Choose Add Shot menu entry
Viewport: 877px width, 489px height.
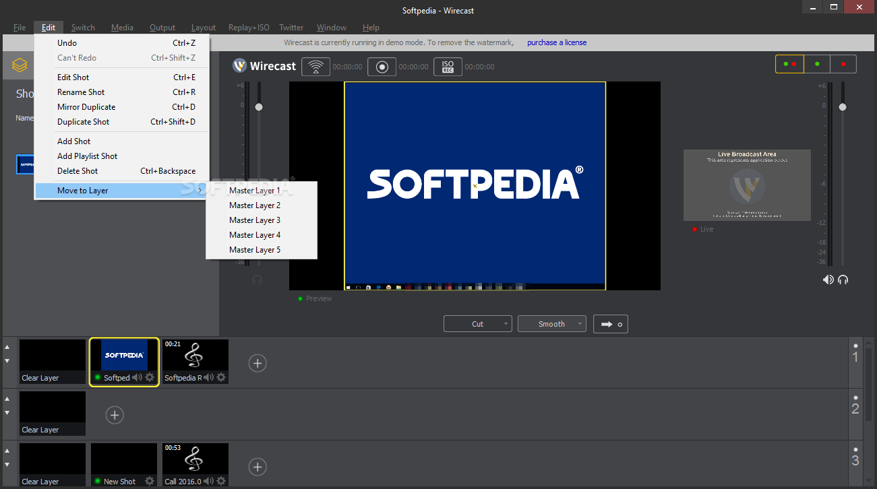click(123, 141)
